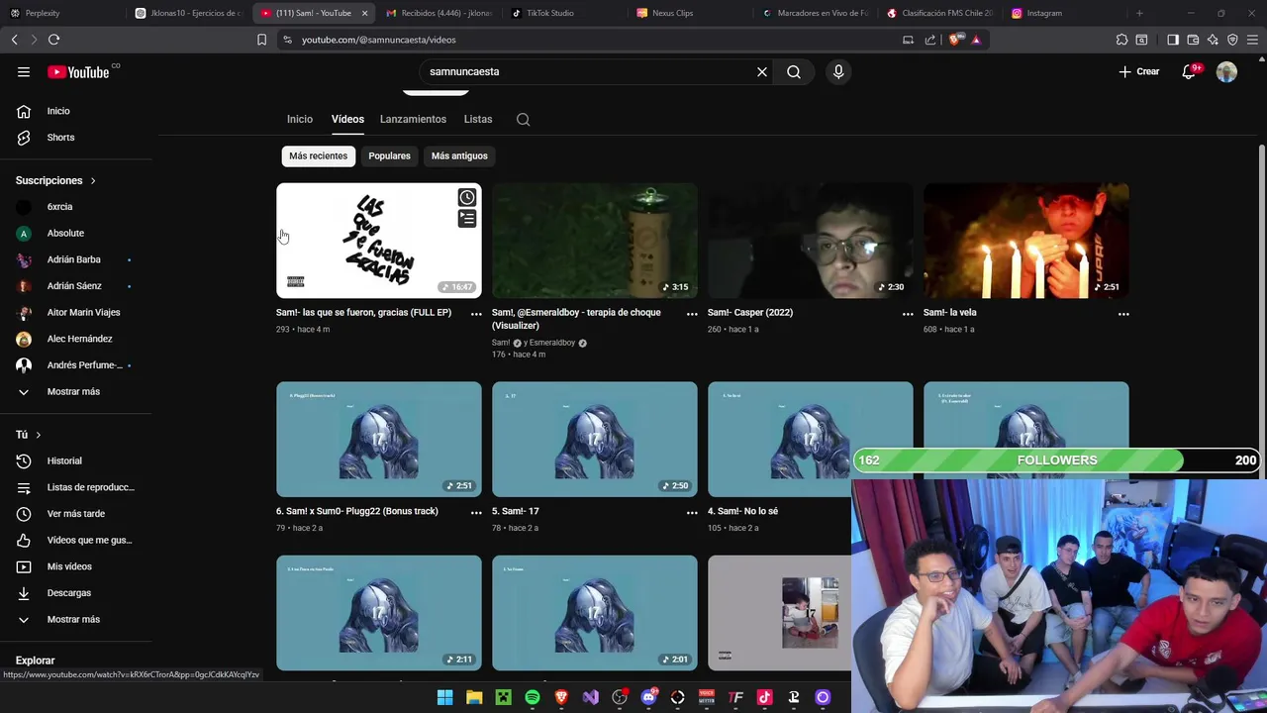
Task: Select the 'Más recientes' filter chip
Action: 318,155
